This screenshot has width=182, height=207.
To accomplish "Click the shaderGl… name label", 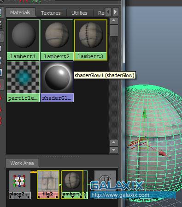I will click(x=57, y=98).
